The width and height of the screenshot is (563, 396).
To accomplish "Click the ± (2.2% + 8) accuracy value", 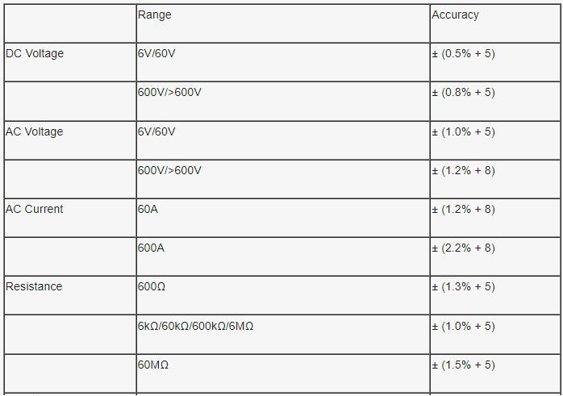I will point(463,248).
